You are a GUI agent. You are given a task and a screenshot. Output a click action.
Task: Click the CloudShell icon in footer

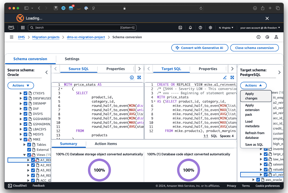coord(10,186)
